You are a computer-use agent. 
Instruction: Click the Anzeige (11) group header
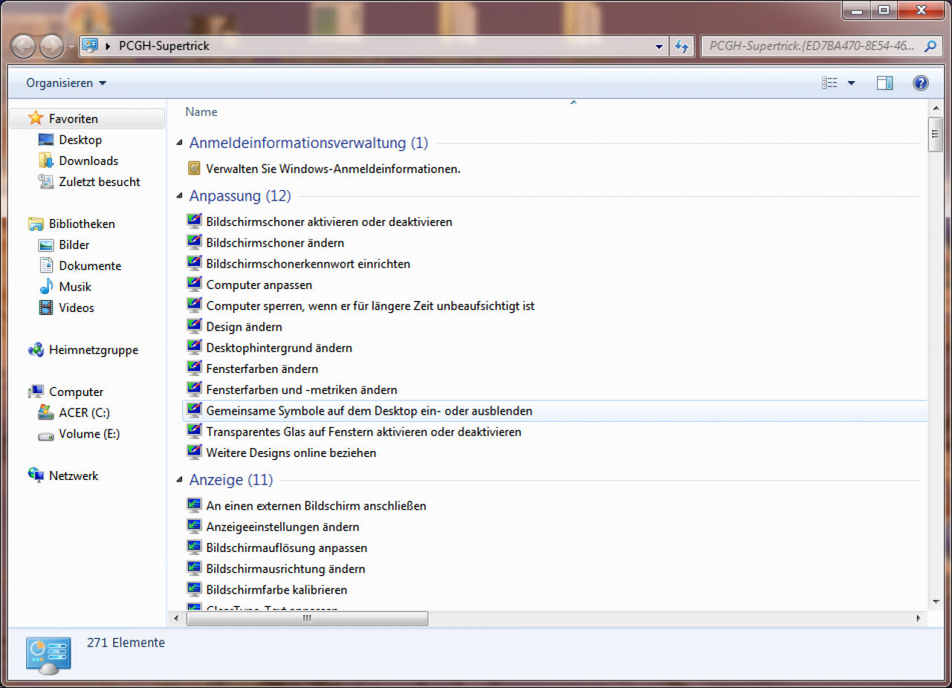[231, 480]
